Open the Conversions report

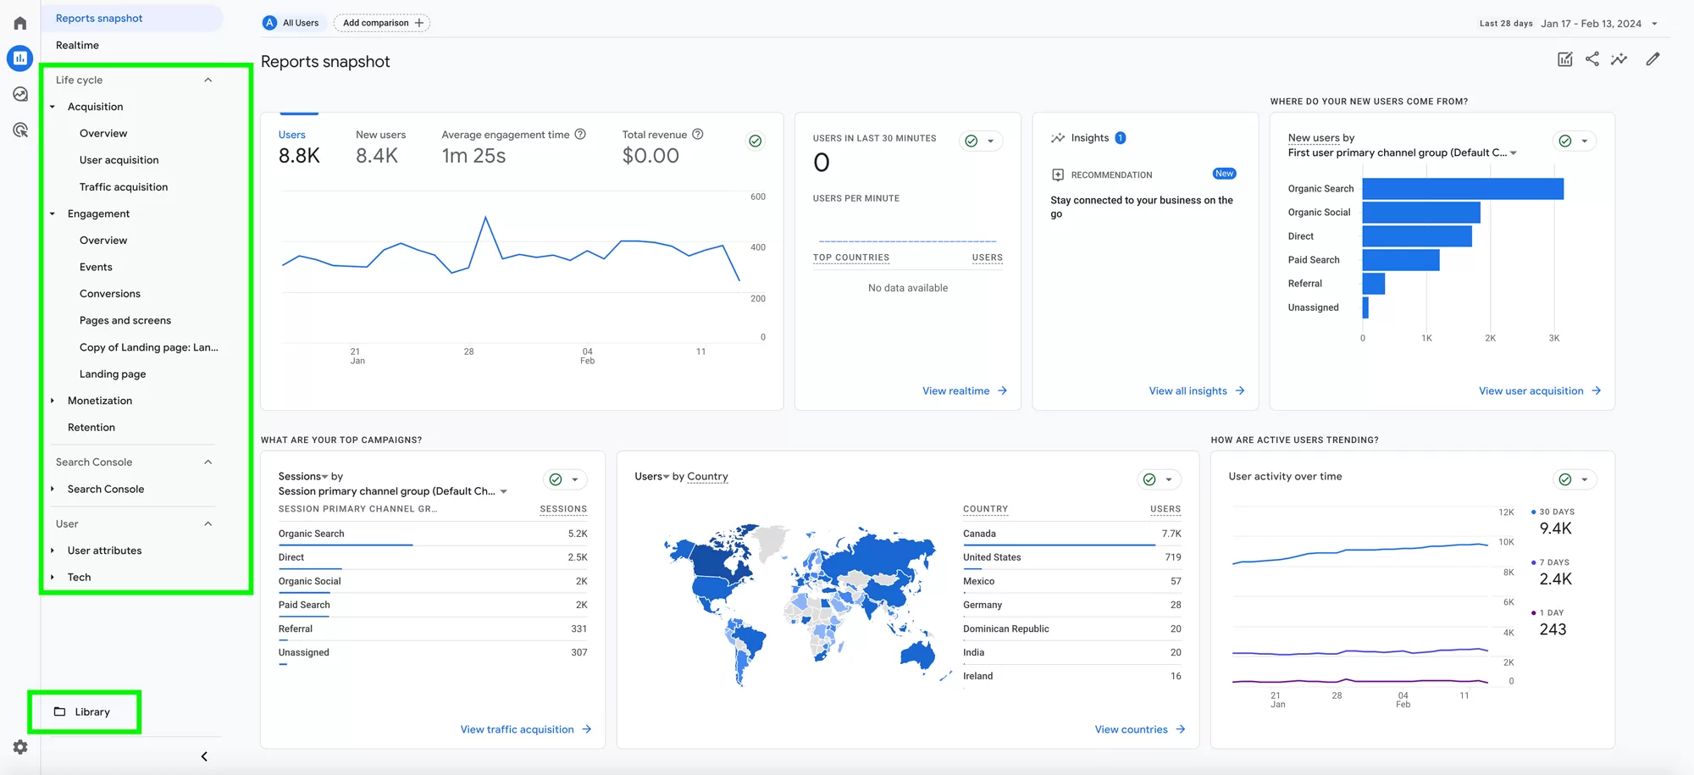click(110, 294)
